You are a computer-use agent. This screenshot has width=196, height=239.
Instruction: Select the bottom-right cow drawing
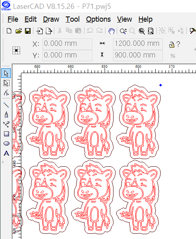[x=138, y=197]
